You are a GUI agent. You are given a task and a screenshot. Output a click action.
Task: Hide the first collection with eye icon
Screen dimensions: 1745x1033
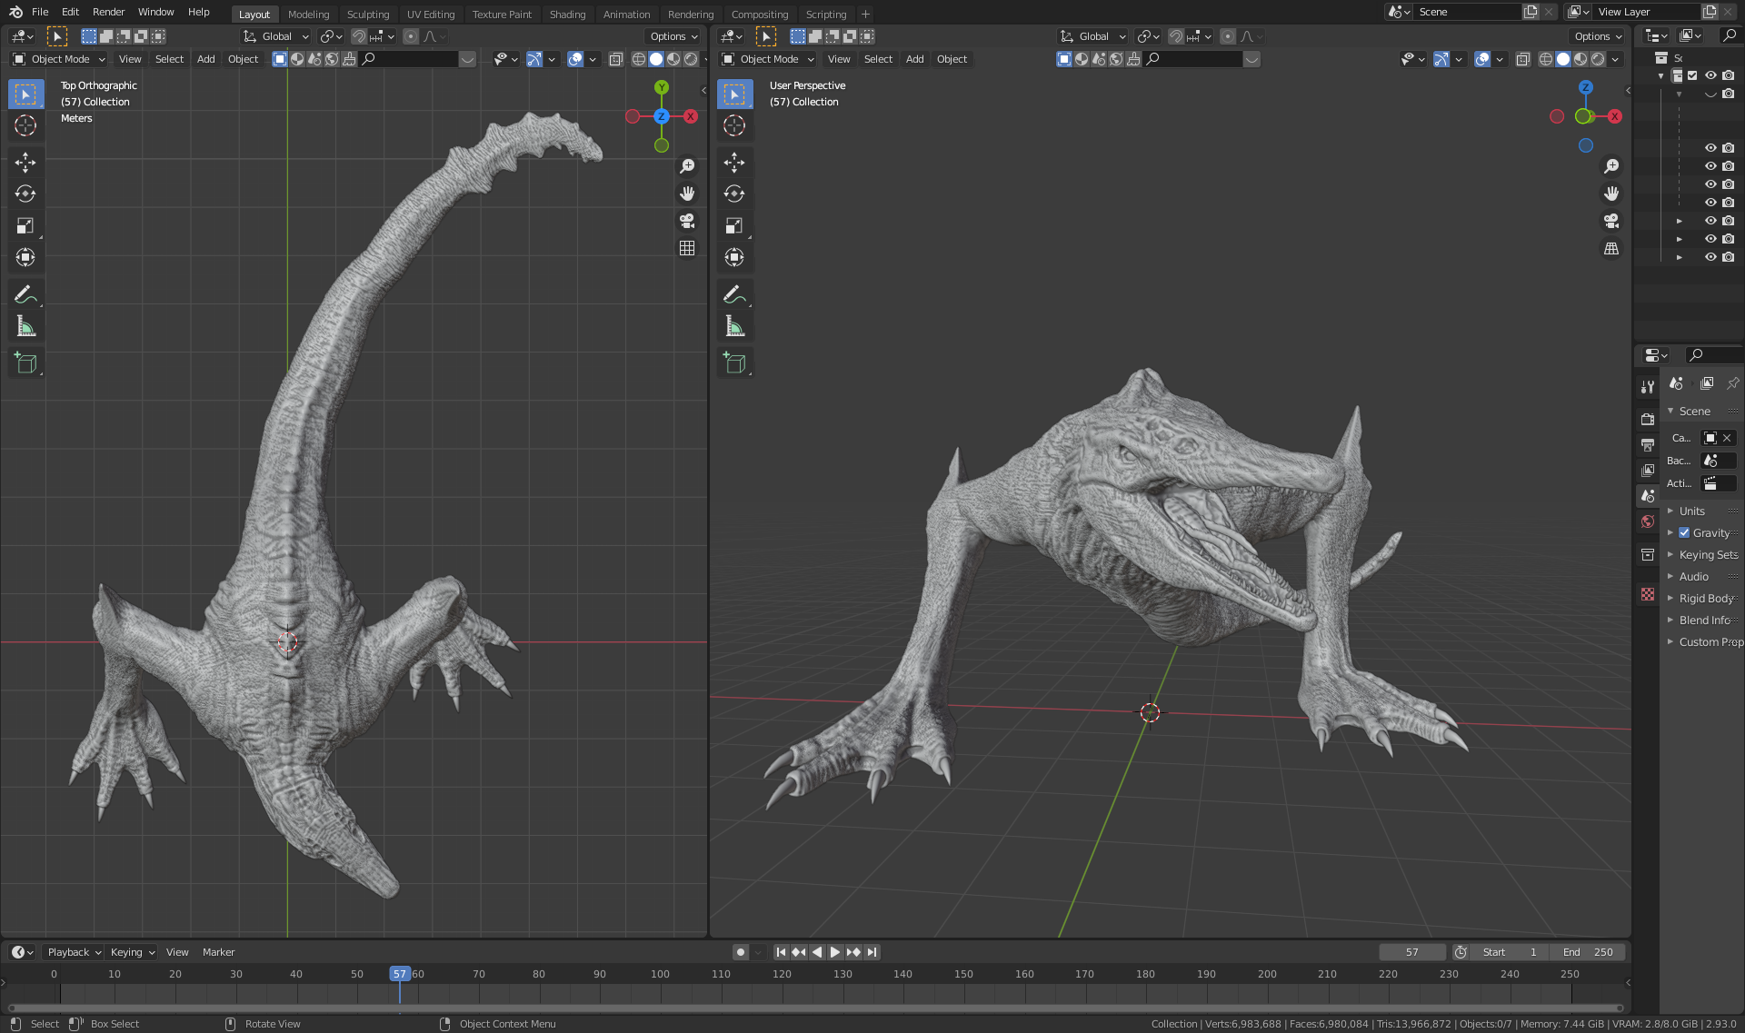(x=1710, y=75)
